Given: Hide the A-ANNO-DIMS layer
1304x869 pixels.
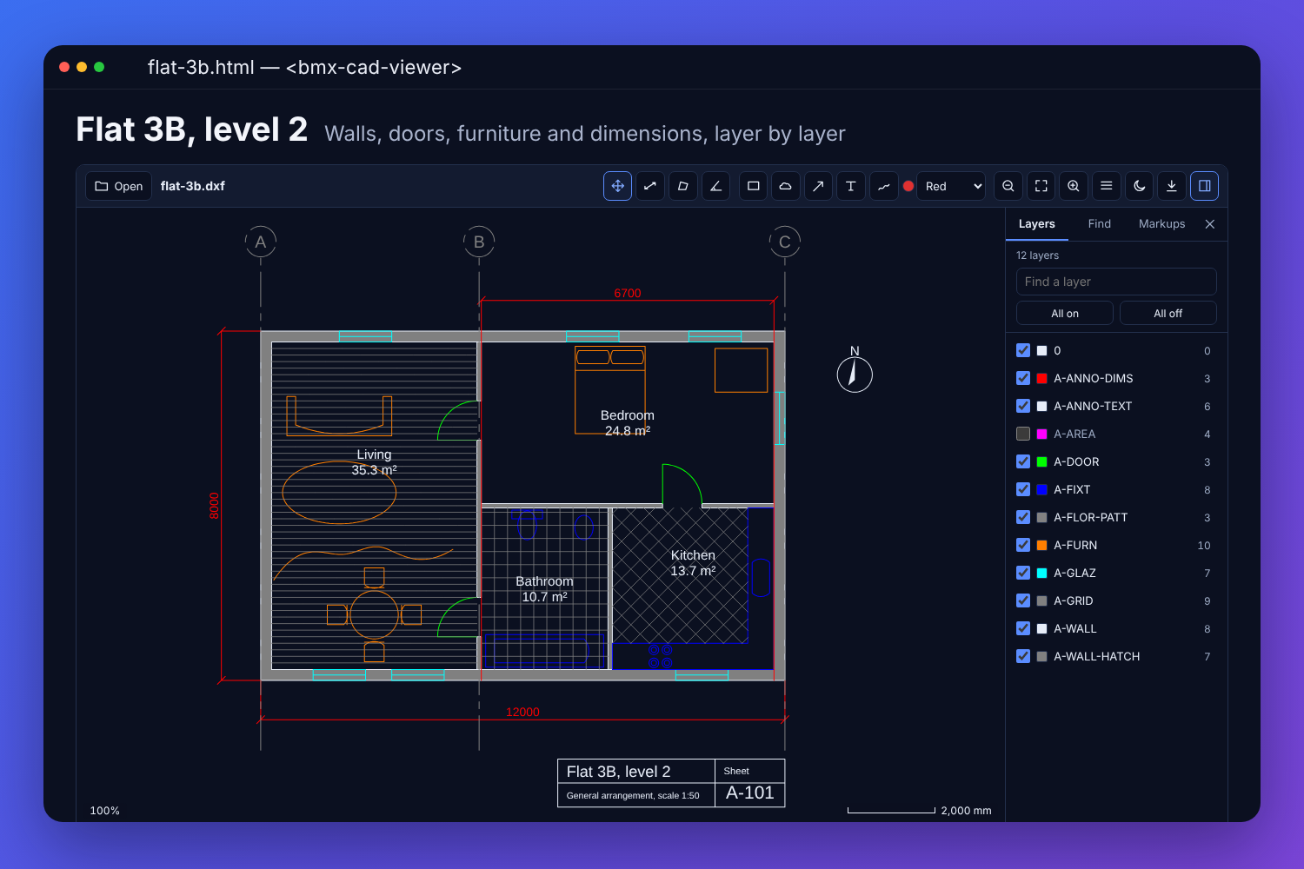Looking at the screenshot, I should pos(1023,378).
